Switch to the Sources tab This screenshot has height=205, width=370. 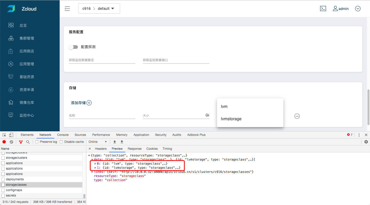point(80,135)
